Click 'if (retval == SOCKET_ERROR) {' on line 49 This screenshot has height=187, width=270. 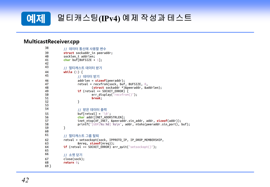pyautogui.click(x=103, y=91)
